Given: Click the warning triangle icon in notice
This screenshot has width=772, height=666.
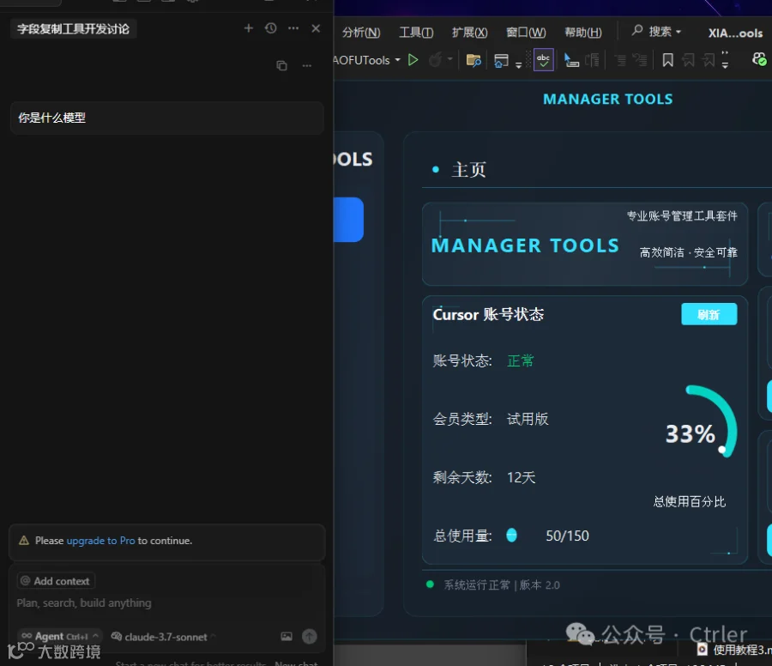Looking at the screenshot, I should click(24, 541).
